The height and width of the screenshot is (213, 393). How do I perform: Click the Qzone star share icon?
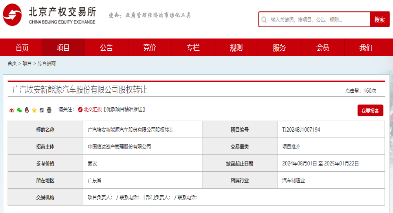pyautogui.click(x=34, y=110)
